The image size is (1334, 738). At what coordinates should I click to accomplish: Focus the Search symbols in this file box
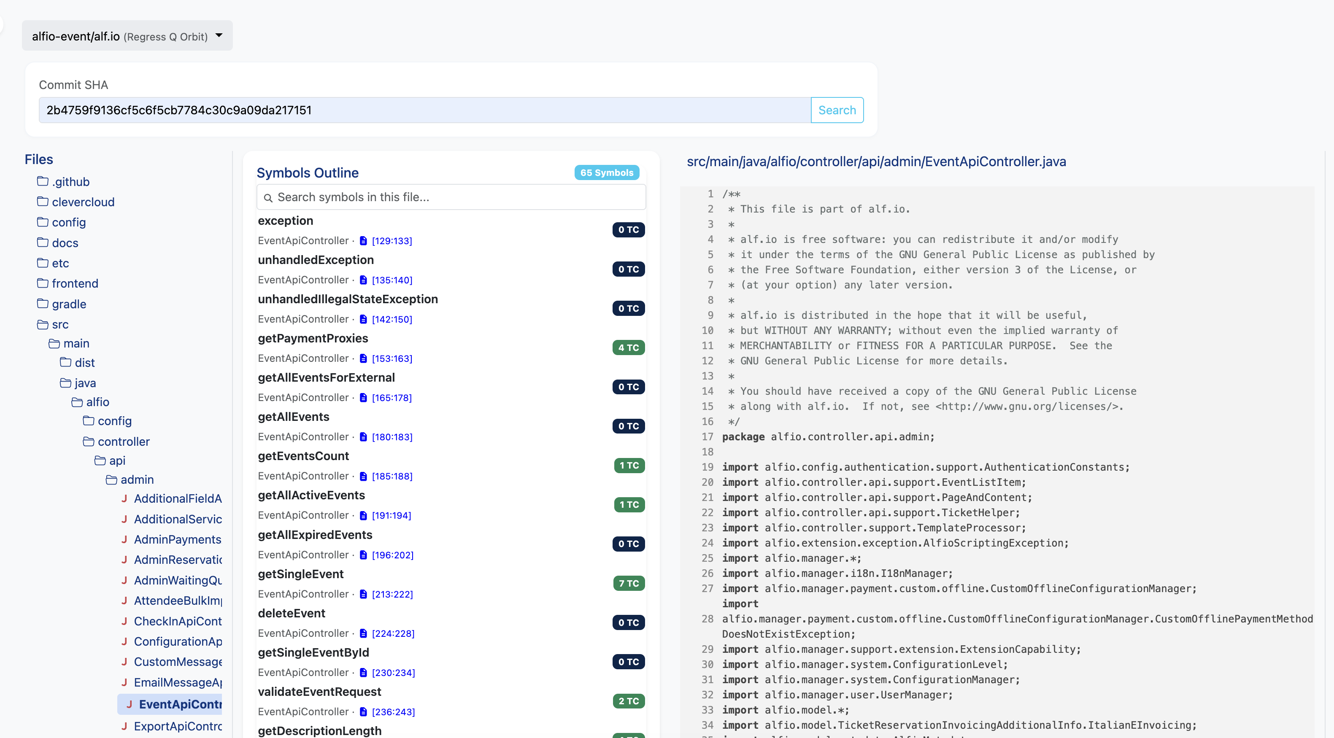click(451, 197)
